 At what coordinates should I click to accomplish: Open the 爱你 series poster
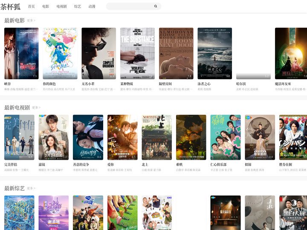click(122, 137)
